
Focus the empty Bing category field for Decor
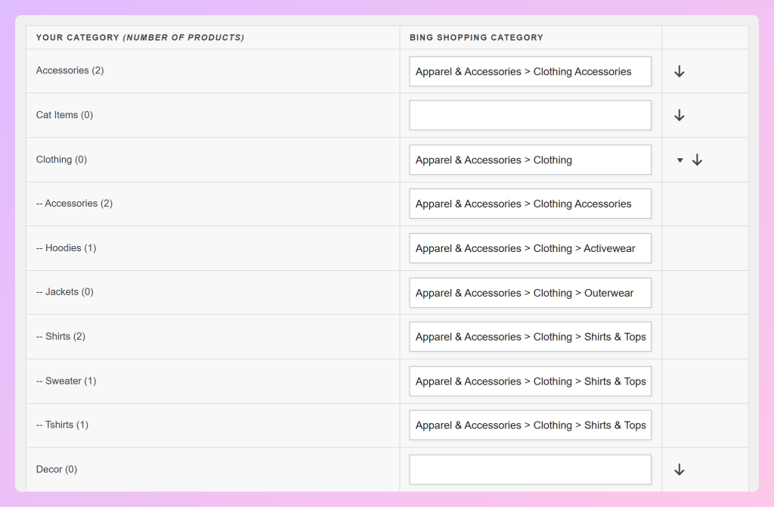[530, 469]
